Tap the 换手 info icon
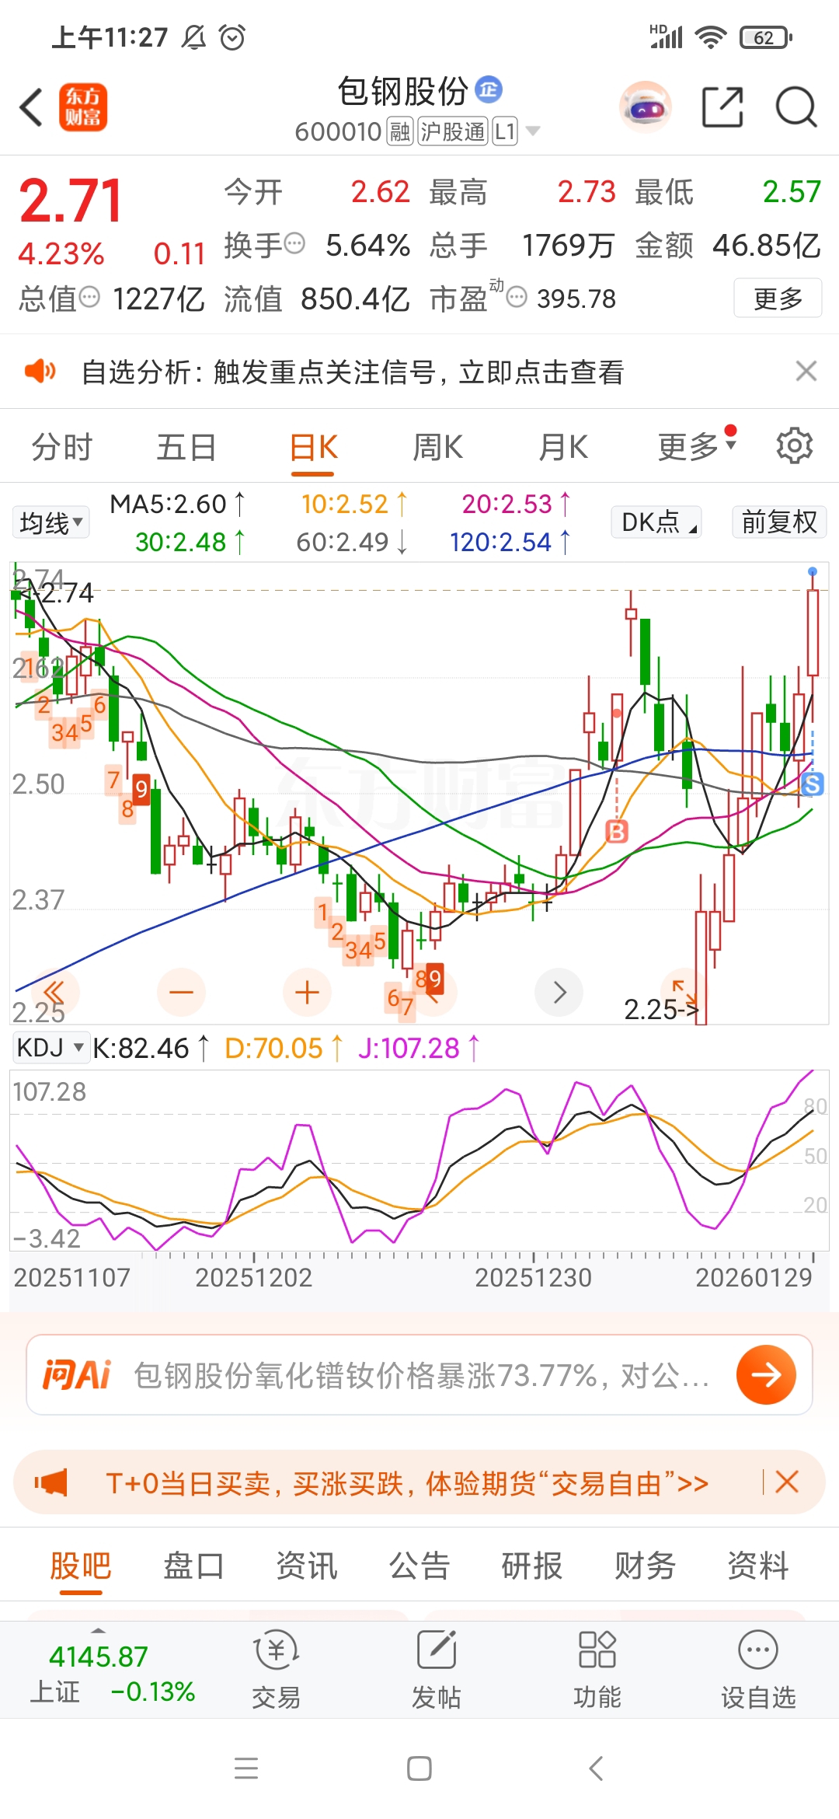Screen dimensions: 839x1819 click(294, 244)
